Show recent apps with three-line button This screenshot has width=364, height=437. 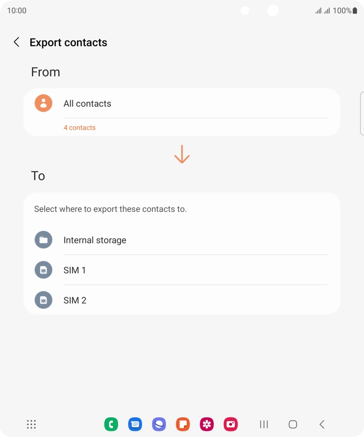(264, 424)
